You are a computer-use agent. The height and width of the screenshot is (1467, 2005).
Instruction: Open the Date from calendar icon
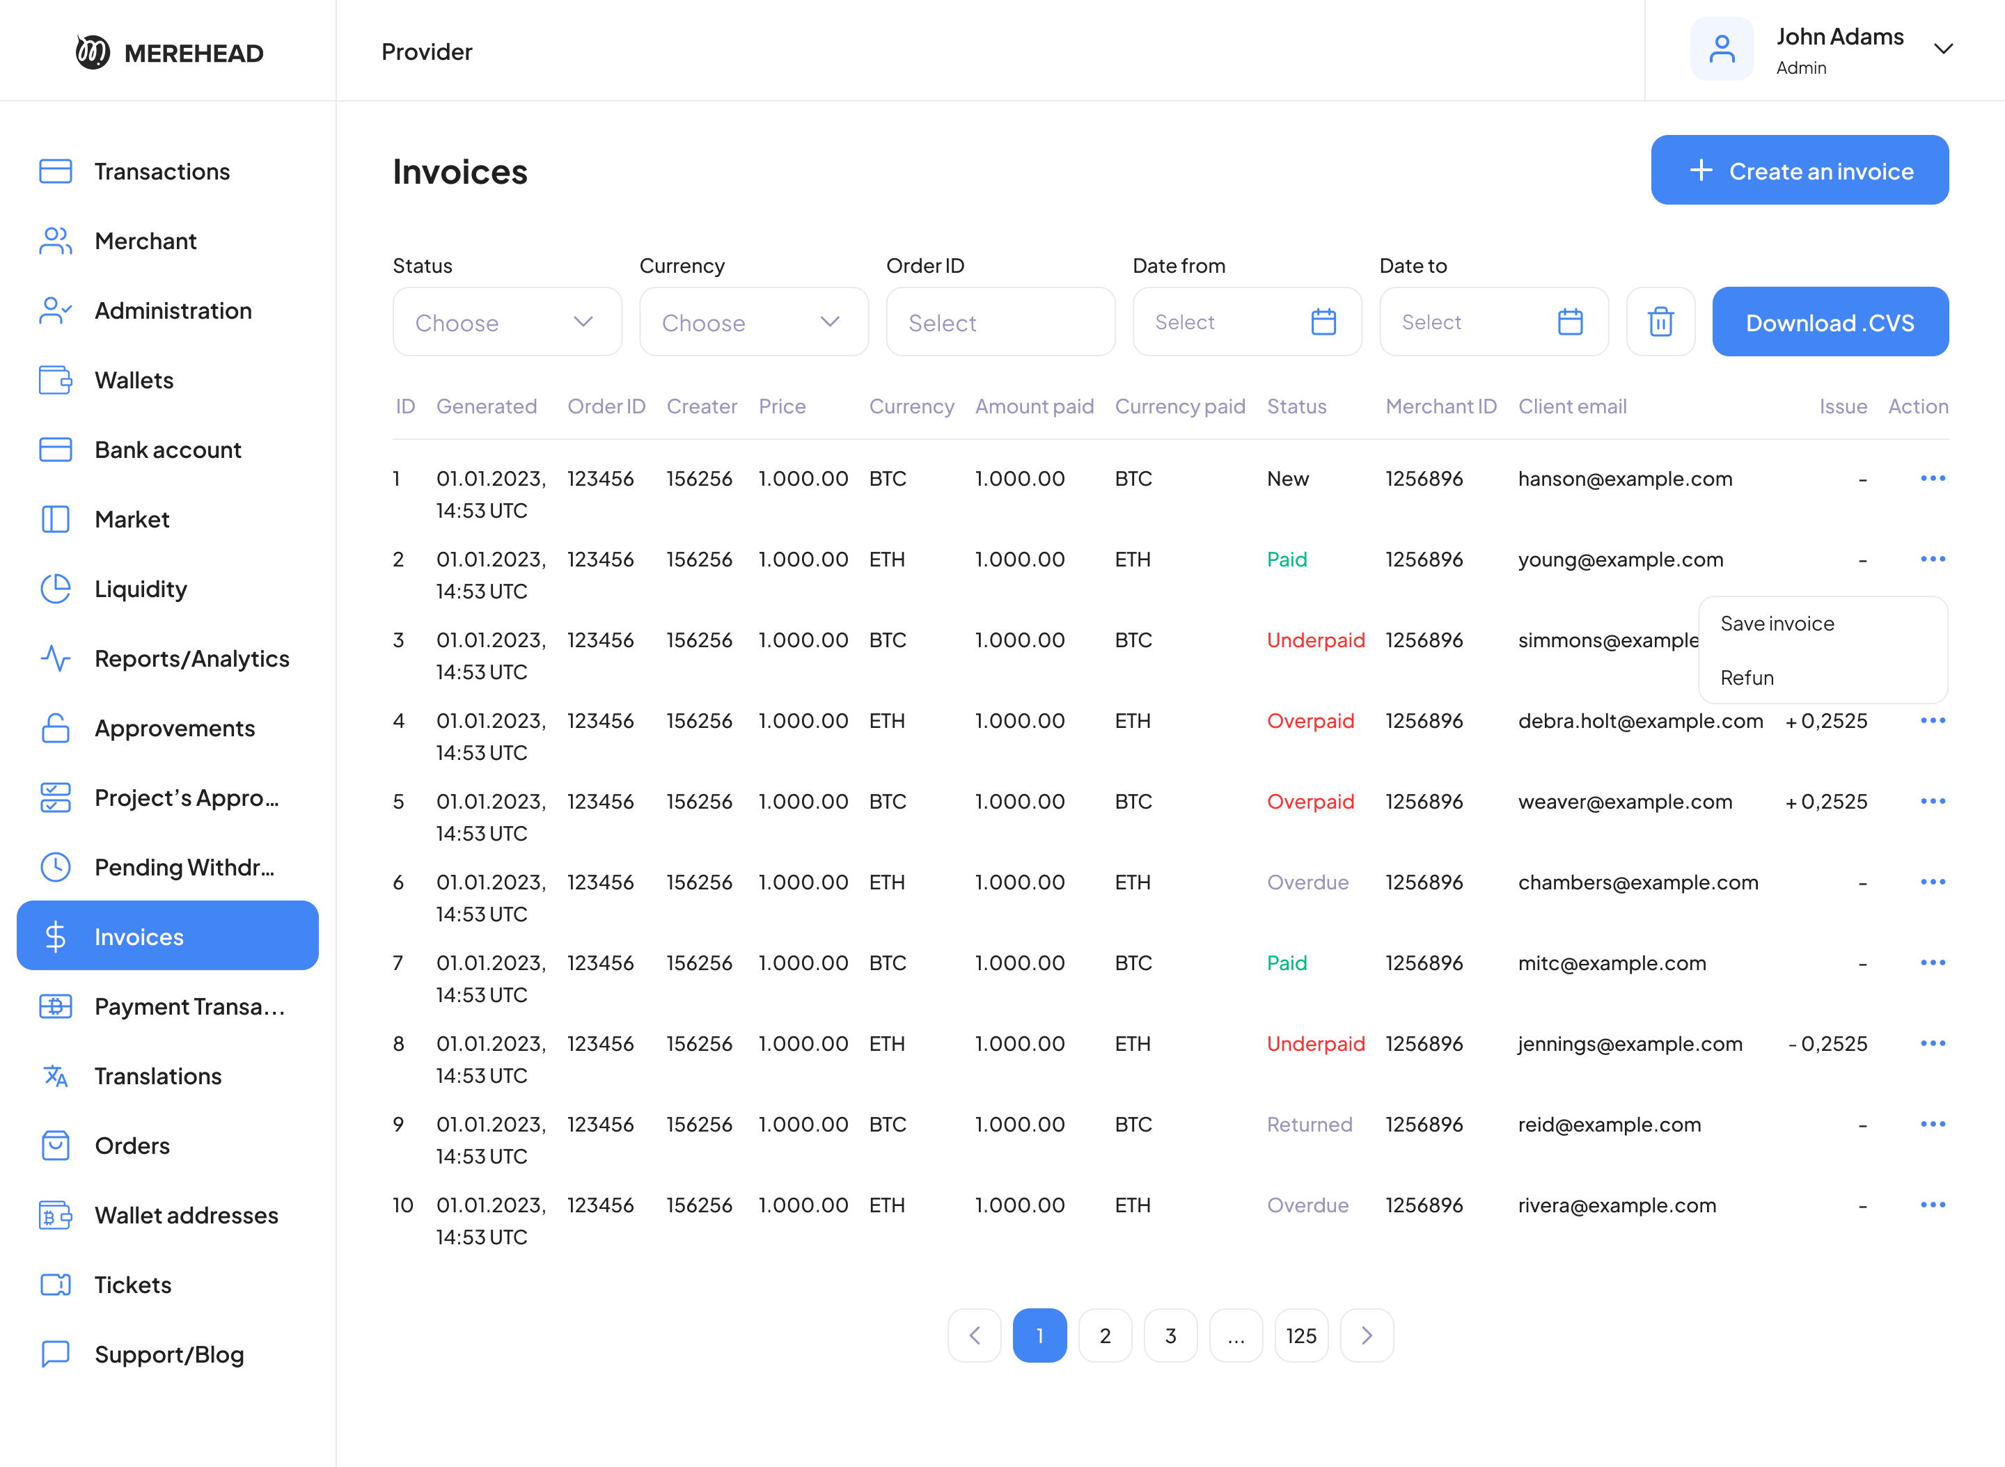(x=1323, y=322)
